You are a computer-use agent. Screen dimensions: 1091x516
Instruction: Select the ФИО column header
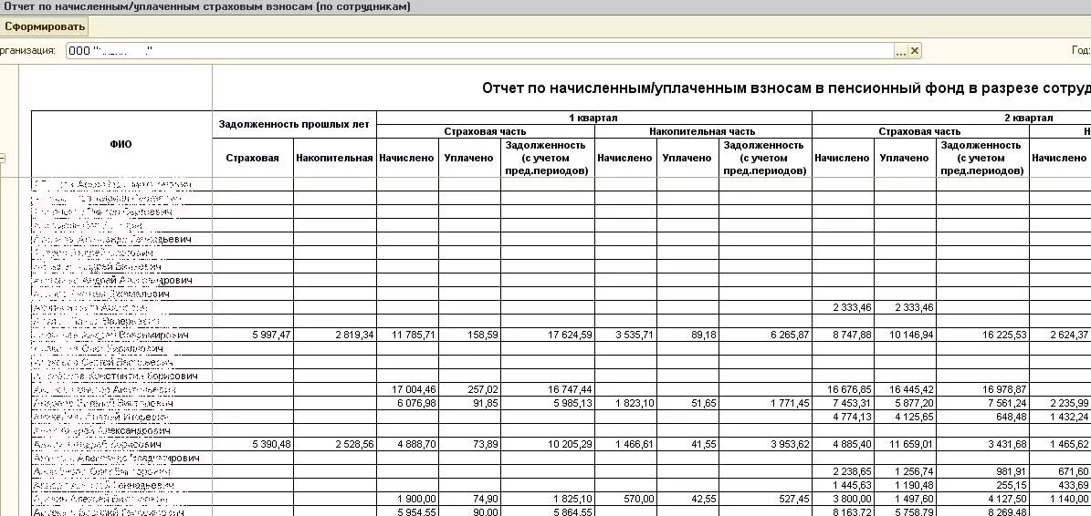(121, 144)
